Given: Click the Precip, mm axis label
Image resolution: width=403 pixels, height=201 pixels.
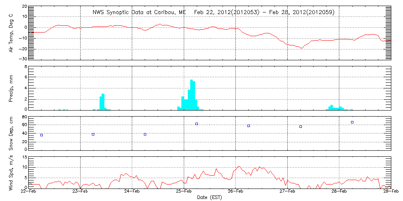Looking at the screenshot, I should 11,88.
